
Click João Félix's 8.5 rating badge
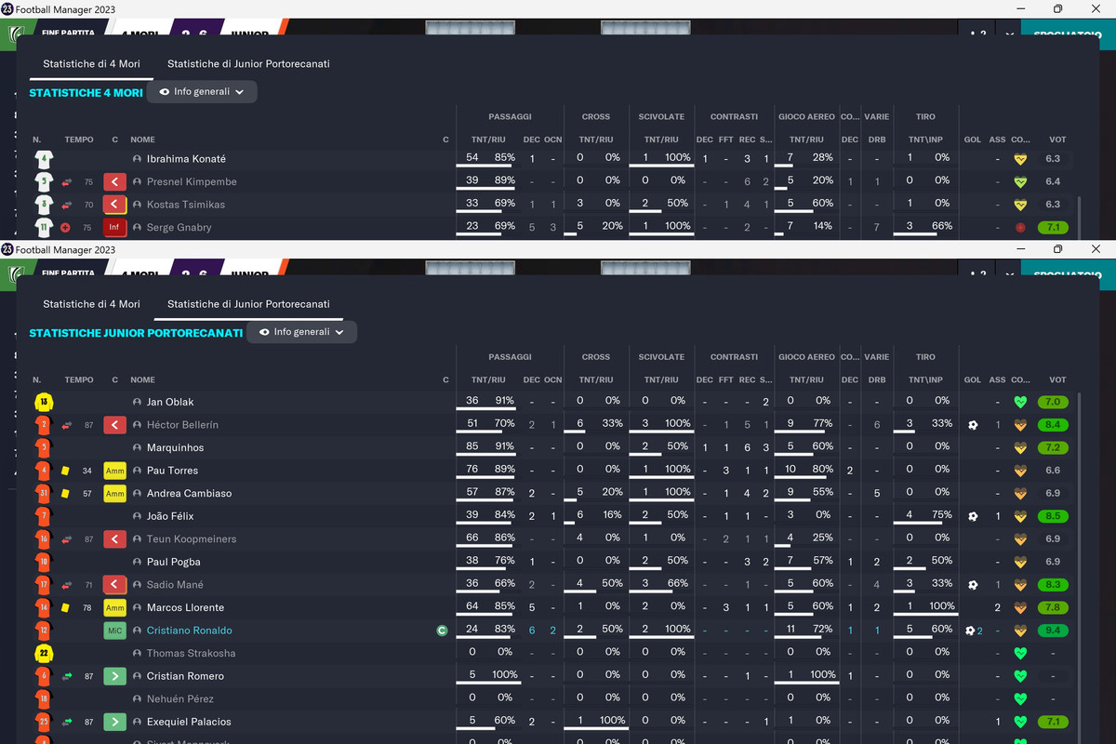[1055, 516]
